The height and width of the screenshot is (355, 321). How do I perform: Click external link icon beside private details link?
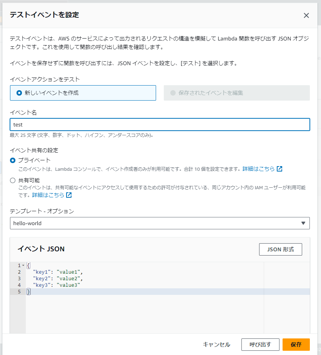(279, 169)
